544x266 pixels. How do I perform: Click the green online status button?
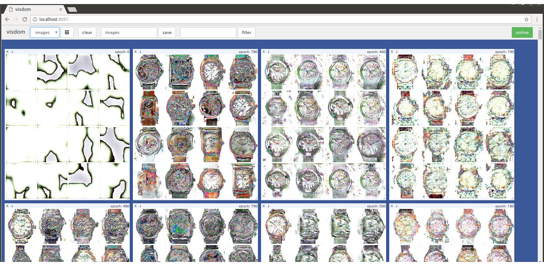pos(522,32)
